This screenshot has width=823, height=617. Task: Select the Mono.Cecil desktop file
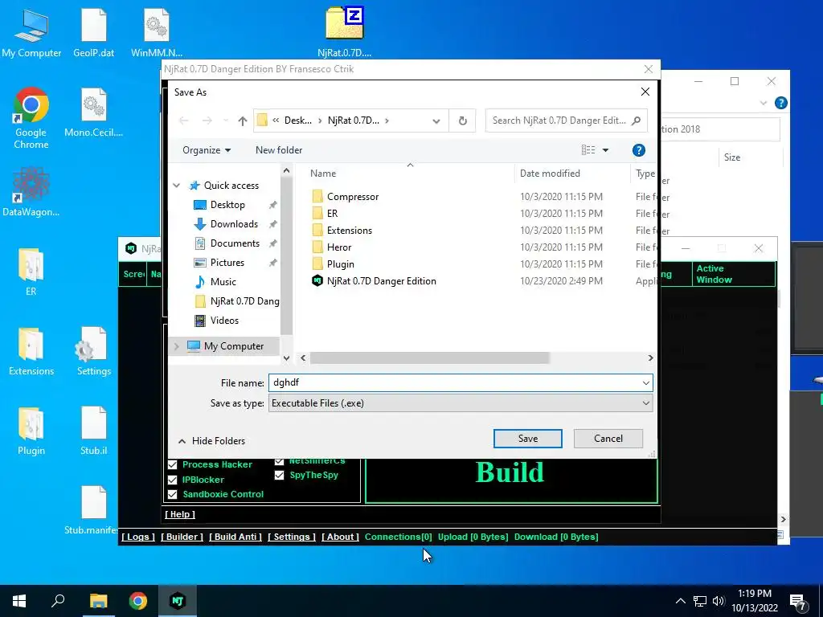coord(94,112)
